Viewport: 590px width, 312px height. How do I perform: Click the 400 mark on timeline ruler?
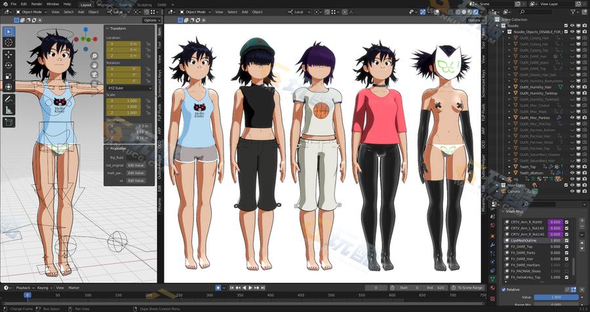click(x=270, y=296)
